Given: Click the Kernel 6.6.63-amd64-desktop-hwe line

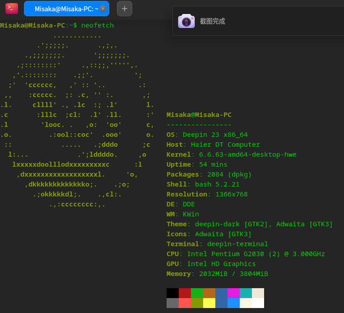Looking at the screenshot, I should (232, 154).
